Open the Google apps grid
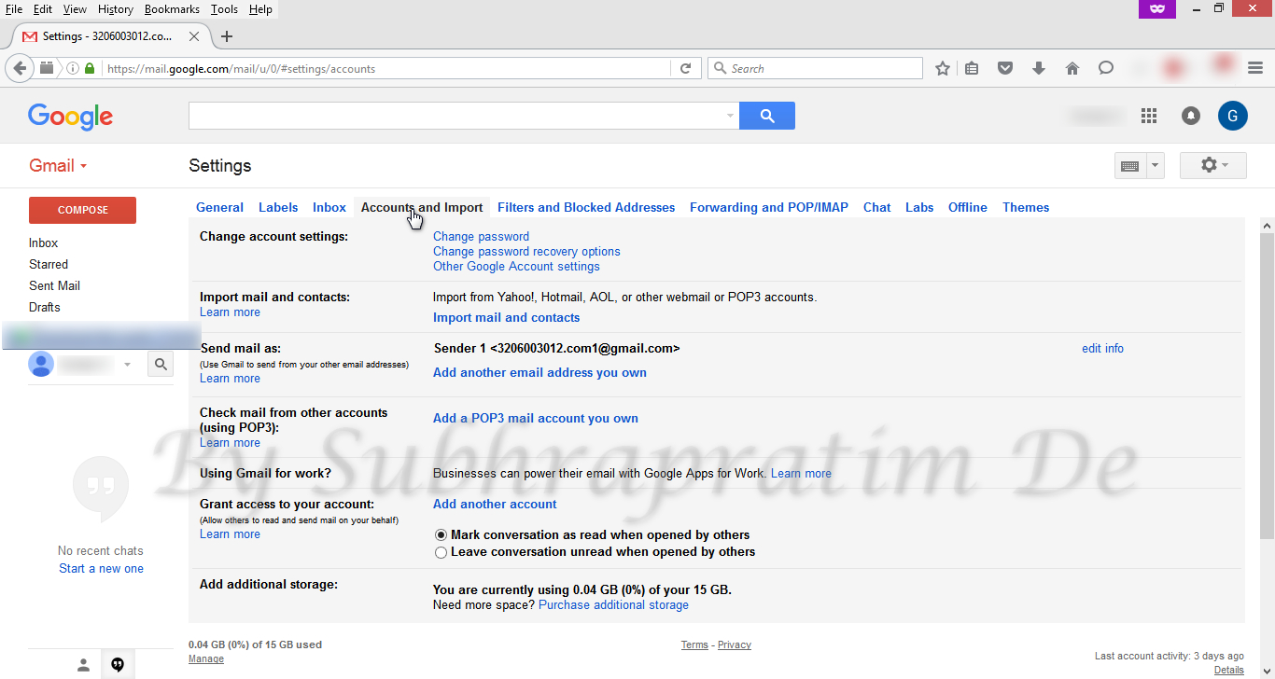Viewport: 1275px width, 679px height. [x=1149, y=116]
